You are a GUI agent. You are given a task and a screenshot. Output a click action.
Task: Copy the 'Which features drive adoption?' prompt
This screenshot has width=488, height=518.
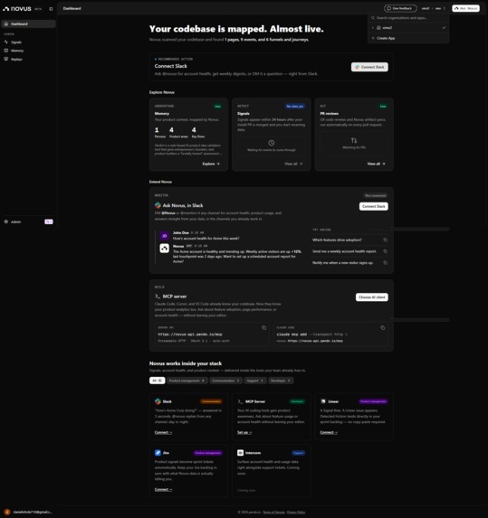click(x=385, y=240)
